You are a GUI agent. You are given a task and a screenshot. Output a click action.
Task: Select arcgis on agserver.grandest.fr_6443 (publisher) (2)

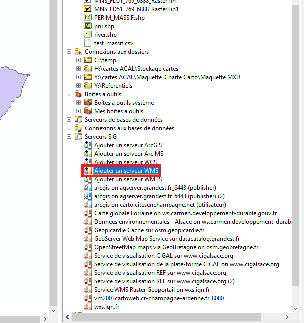[x=159, y=196]
